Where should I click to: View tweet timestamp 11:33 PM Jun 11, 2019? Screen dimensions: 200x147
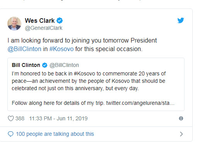point(58,118)
